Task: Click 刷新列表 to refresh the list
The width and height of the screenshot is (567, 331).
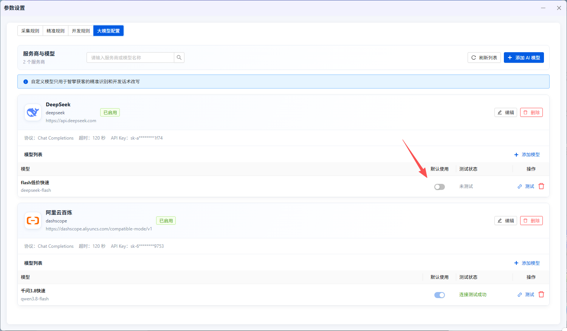Action: pos(484,57)
